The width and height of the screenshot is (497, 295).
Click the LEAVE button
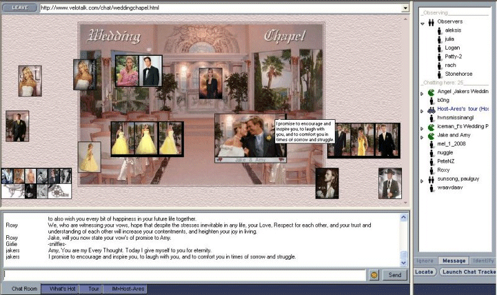[x=19, y=8]
